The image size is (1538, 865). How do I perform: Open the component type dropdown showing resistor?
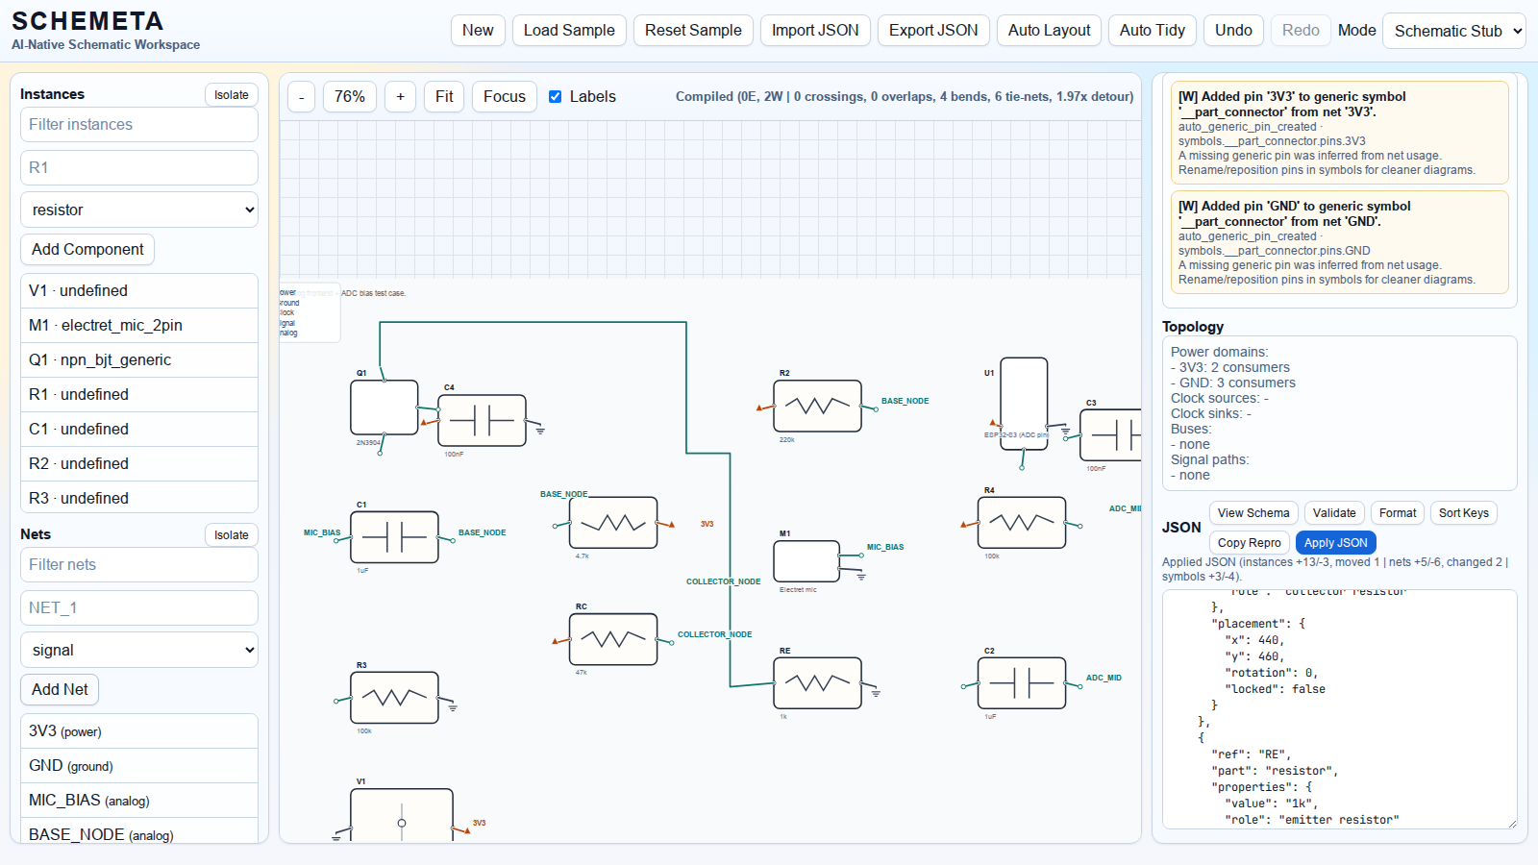pyautogui.click(x=139, y=210)
